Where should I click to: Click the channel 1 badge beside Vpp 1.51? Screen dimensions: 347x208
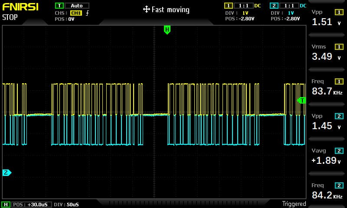tap(339, 12)
